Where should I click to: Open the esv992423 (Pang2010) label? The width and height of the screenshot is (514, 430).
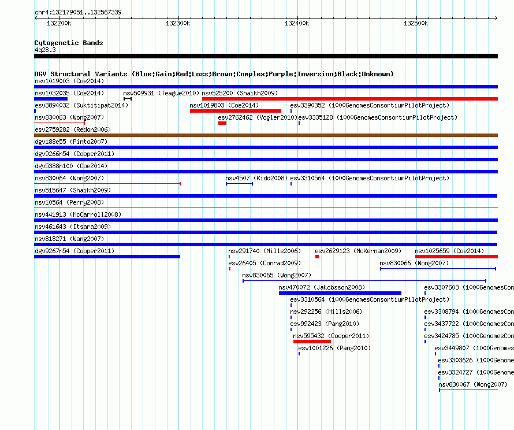click(x=325, y=324)
